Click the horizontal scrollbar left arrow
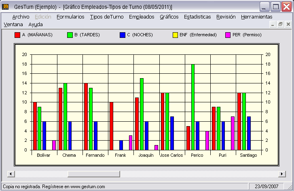 point(11,174)
